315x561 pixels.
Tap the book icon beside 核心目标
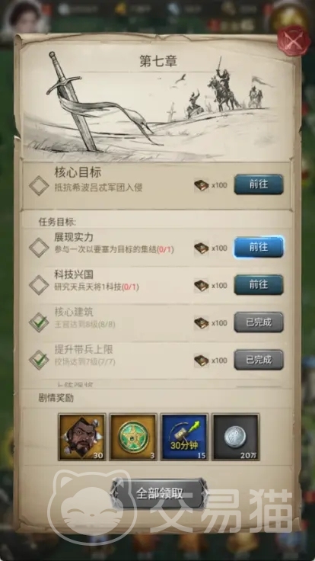[x=202, y=185]
